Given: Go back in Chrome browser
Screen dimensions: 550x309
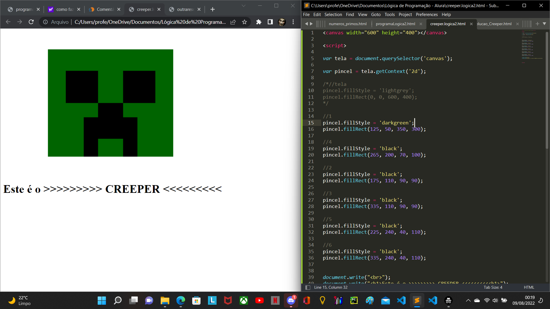Looking at the screenshot, I should click(8, 22).
